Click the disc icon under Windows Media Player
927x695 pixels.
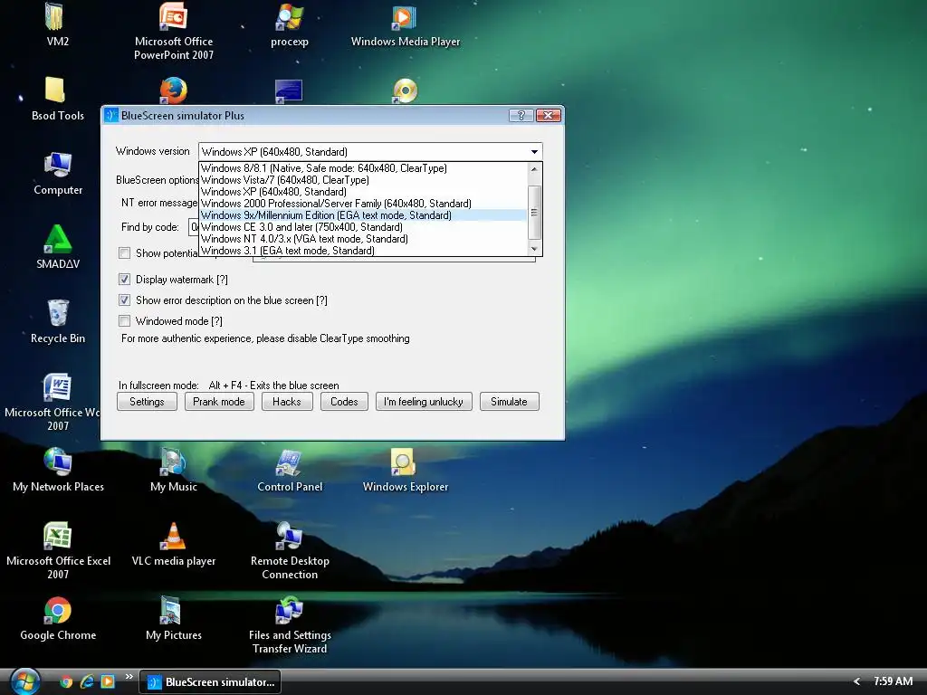tap(405, 90)
